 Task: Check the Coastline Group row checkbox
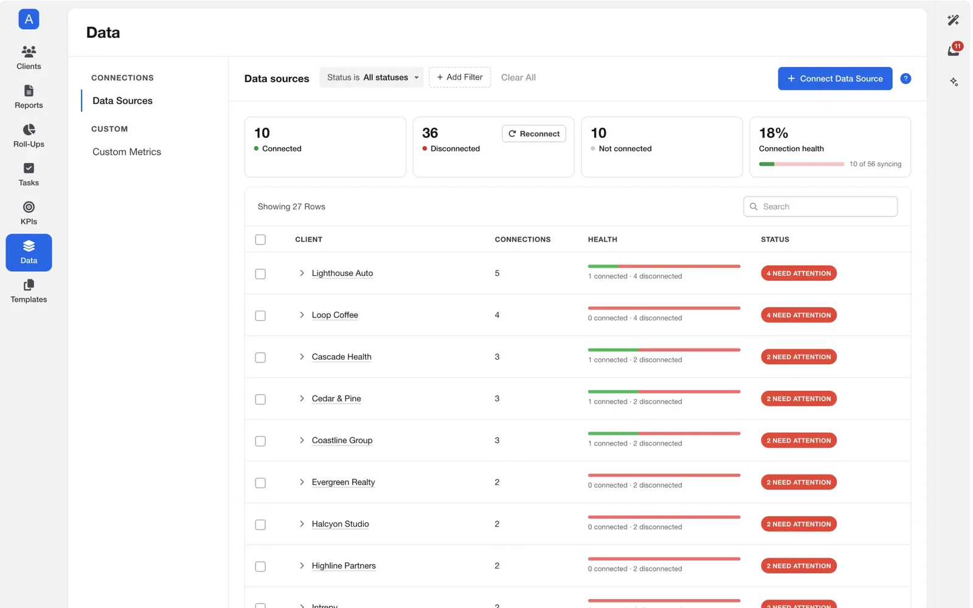pyautogui.click(x=260, y=441)
